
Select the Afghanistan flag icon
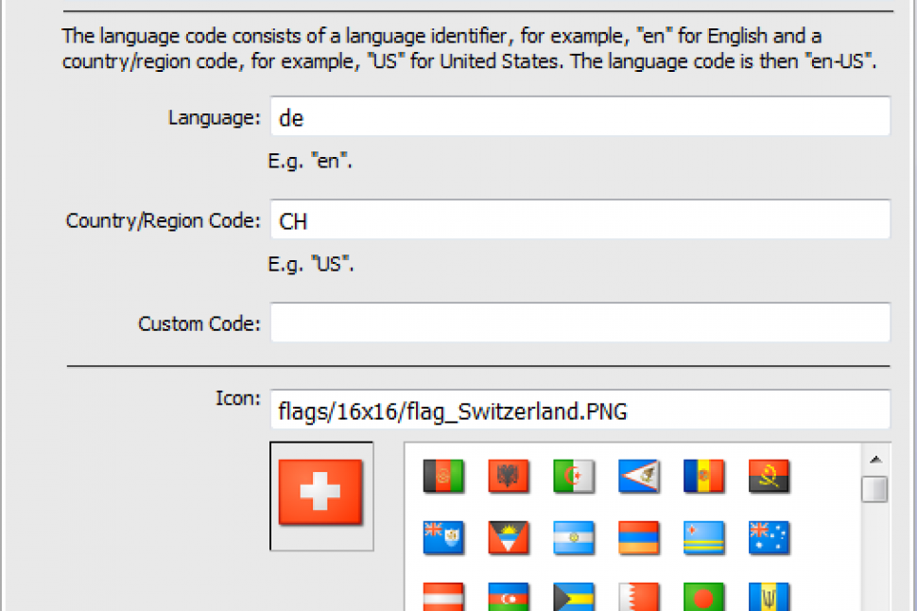(x=443, y=477)
